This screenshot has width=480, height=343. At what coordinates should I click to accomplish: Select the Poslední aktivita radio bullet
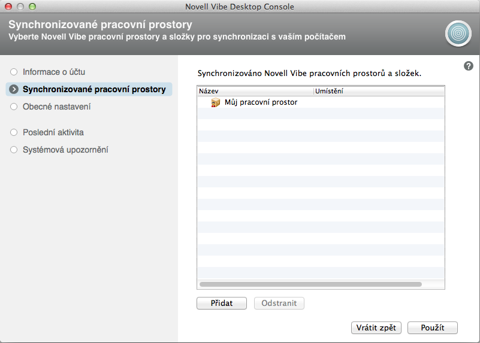pyautogui.click(x=14, y=132)
